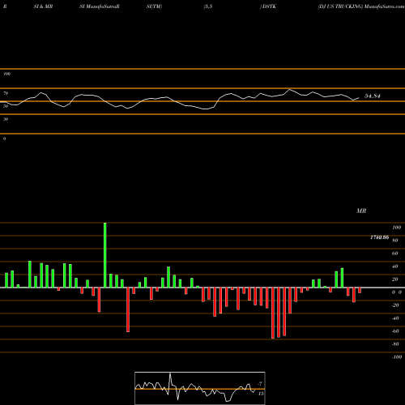The height and width of the screenshot is (405, 405).
Task: Click the right end of the white RSI line
Action: tap(359, 98)
